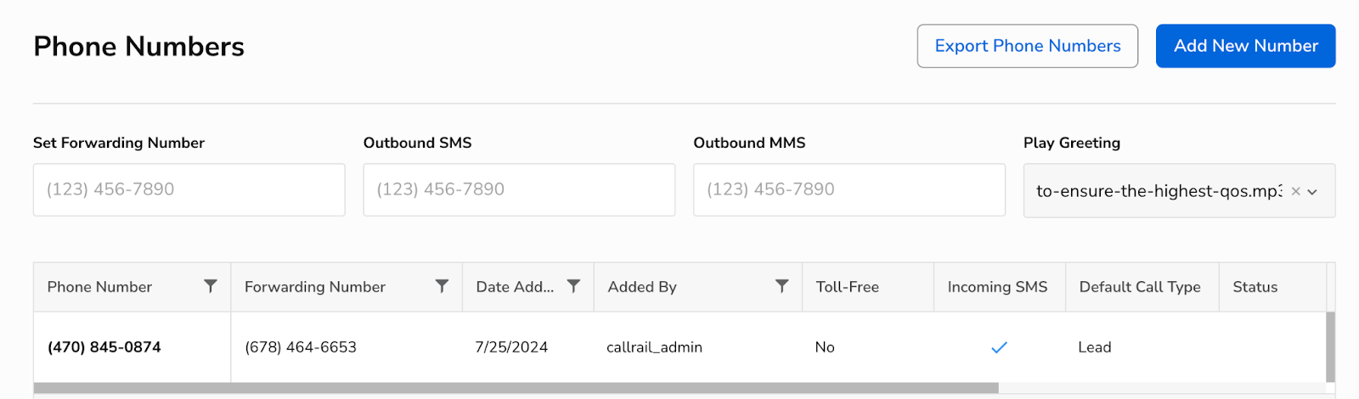Viewport: 1359px width, 399px height.
Task: Open the Forwarding Number column filter
Action: point(442,286)
